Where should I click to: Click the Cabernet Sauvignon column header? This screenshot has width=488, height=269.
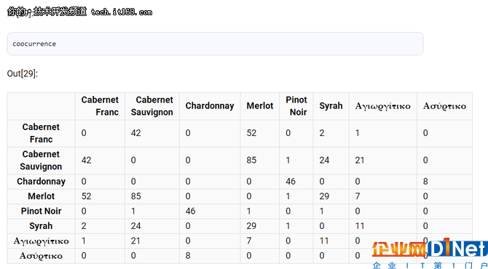(152, 106)
